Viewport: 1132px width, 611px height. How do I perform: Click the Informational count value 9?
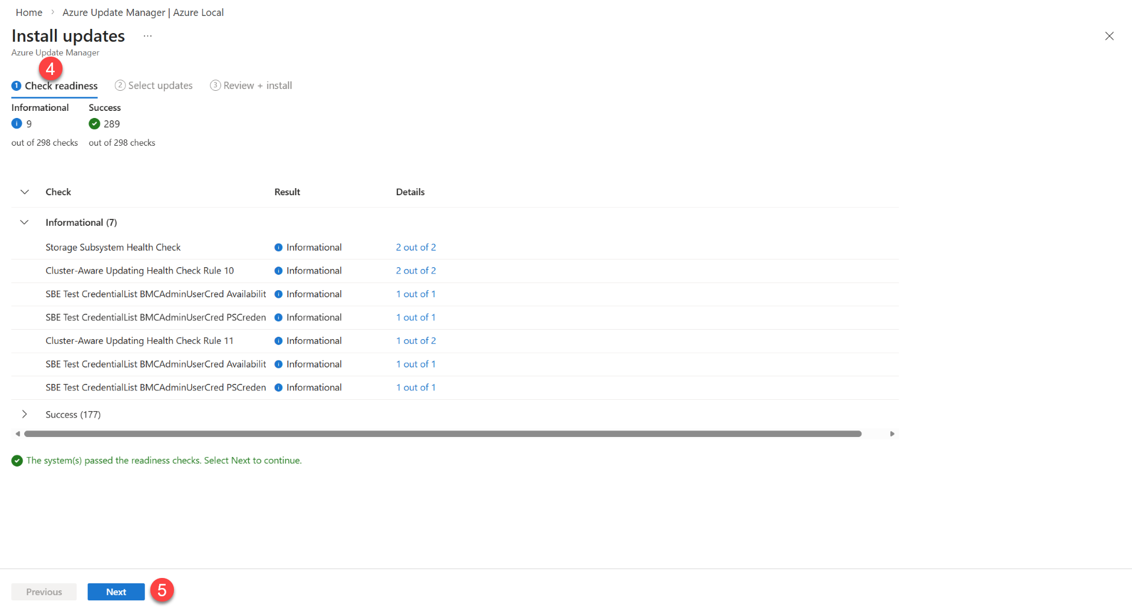[x=29, y=124]
